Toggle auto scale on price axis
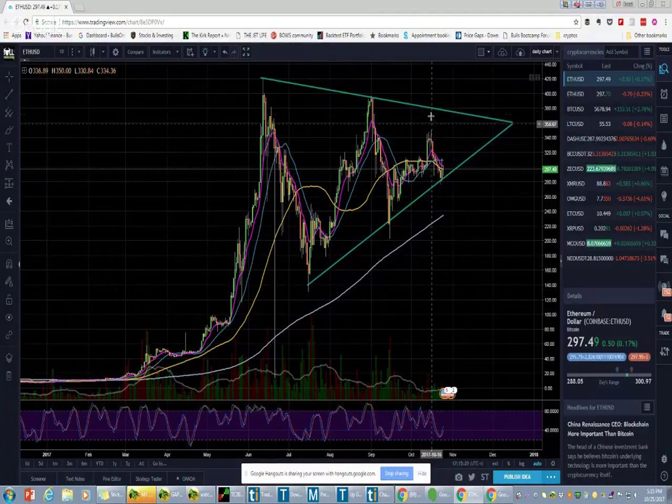Image resolution: width=672 pixels, height=504 pixels. [537, 463]
